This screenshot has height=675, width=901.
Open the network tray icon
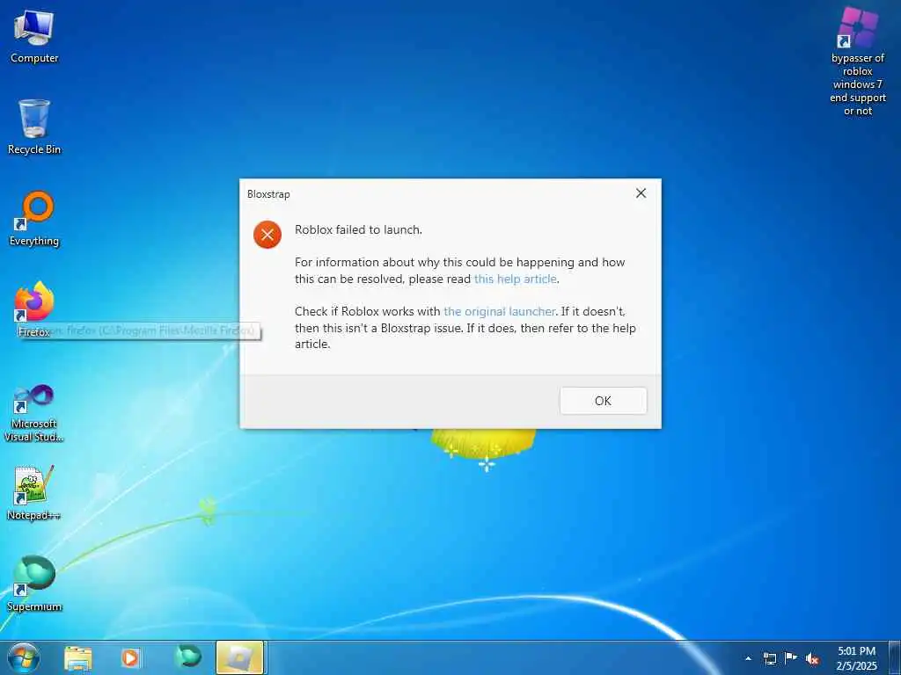tap(769, 658)
